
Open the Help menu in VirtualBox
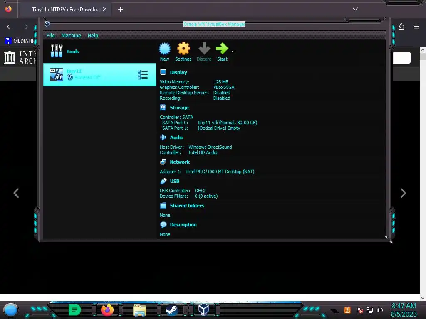pyautogui.click(x=93, y=36)
